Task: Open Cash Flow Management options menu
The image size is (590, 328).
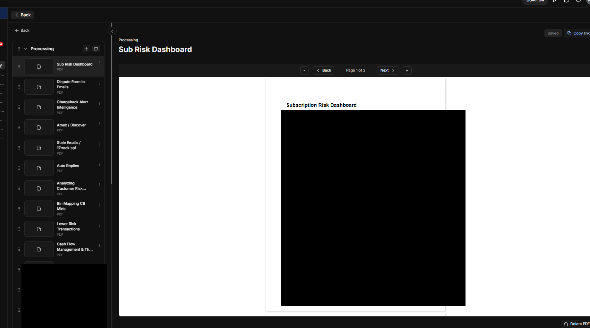Action: pos(99,246)
